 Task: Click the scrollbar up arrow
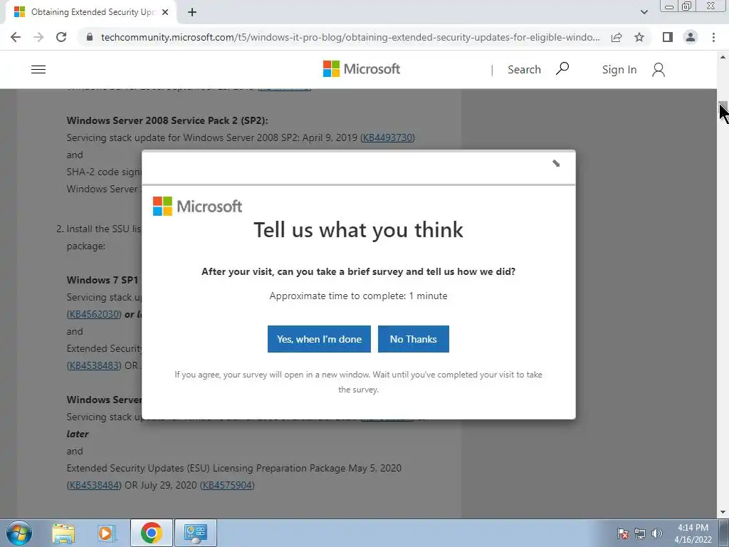pyautogui.click(x=723, y=57)
